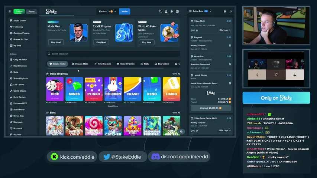Viewport: 317px width, 178px height.
Task: Open My Bets in sidebar
Action: pyautogui.click(x=16, y=46)
